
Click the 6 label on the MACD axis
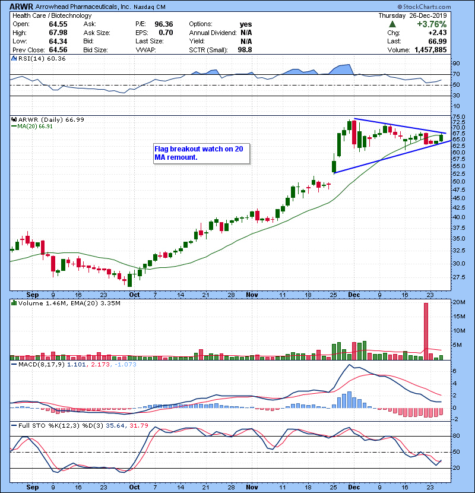(x=454, y=371)
